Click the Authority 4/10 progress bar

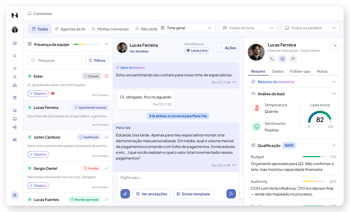point(314,181)
